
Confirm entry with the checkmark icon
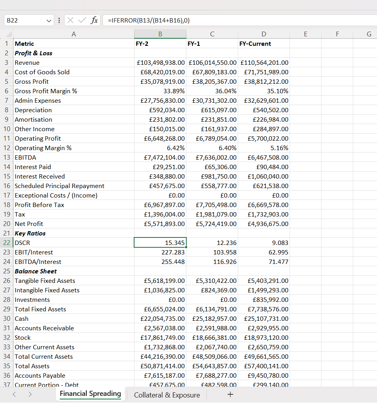(82, 20)
